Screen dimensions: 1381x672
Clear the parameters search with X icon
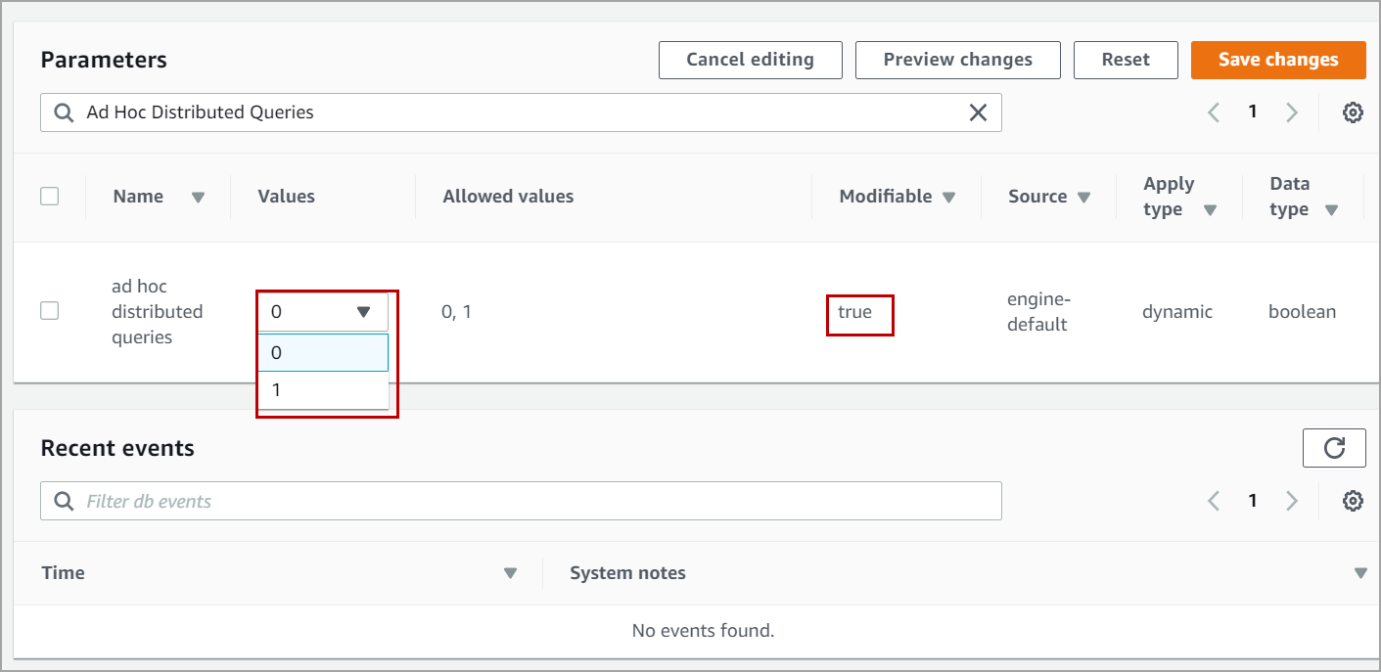pyautogui.click(x=978, y=112)
